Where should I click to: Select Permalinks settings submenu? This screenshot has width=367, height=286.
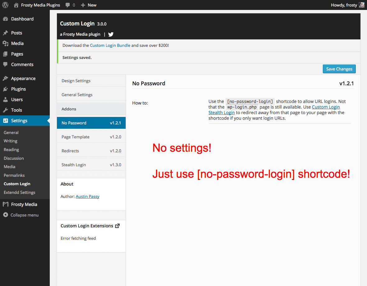tap(14, 175)
